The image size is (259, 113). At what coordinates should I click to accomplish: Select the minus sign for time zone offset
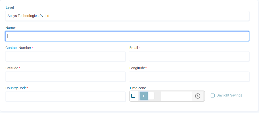coord(151,96)
